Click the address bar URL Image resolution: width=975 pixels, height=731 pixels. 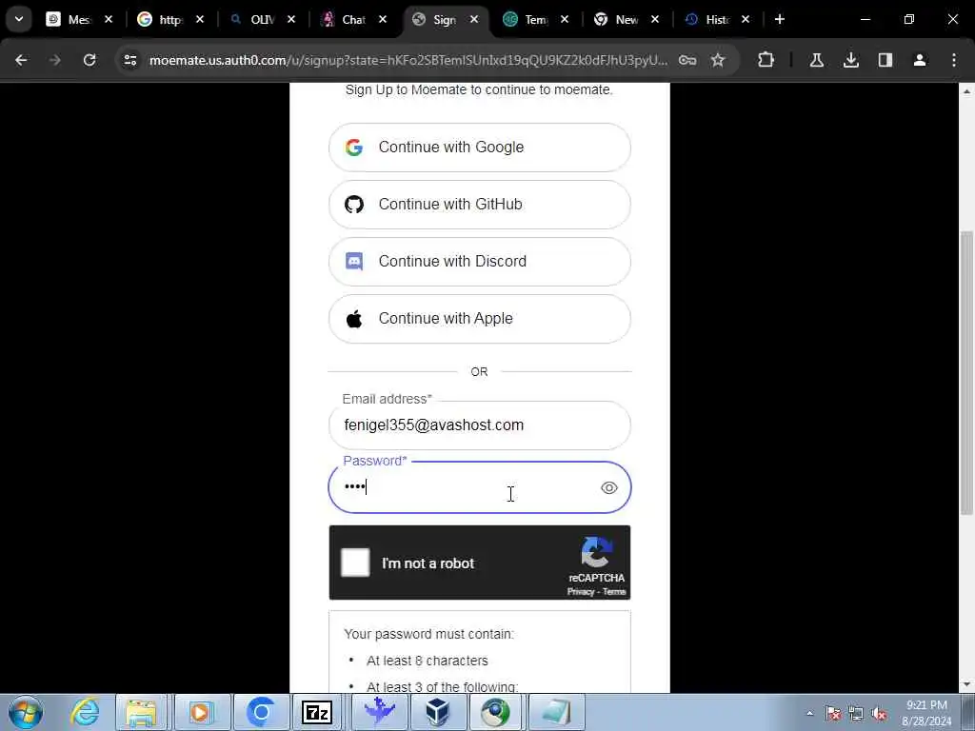[x=408, y=60]
